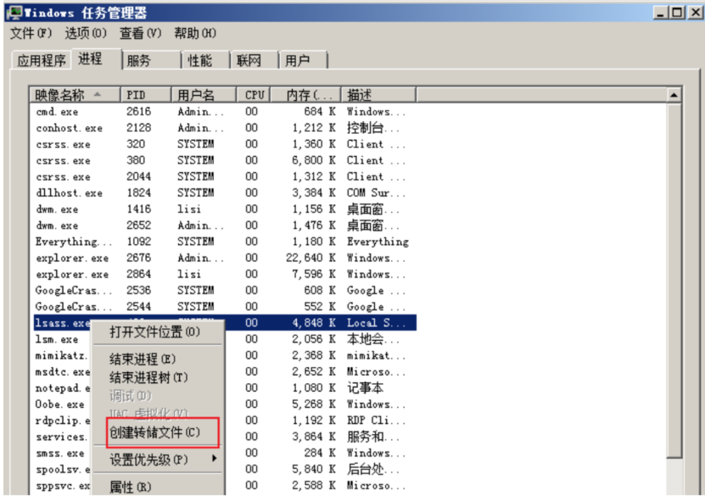705x496 pixels.
Task: Click 结束进程(E) in context menu
Action: [143, 359]
